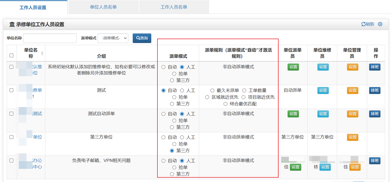The width and height of the screenshot is (391, 182).
Task: Choose 最久未派单 dispatch rule
Action: click(212, 90)
